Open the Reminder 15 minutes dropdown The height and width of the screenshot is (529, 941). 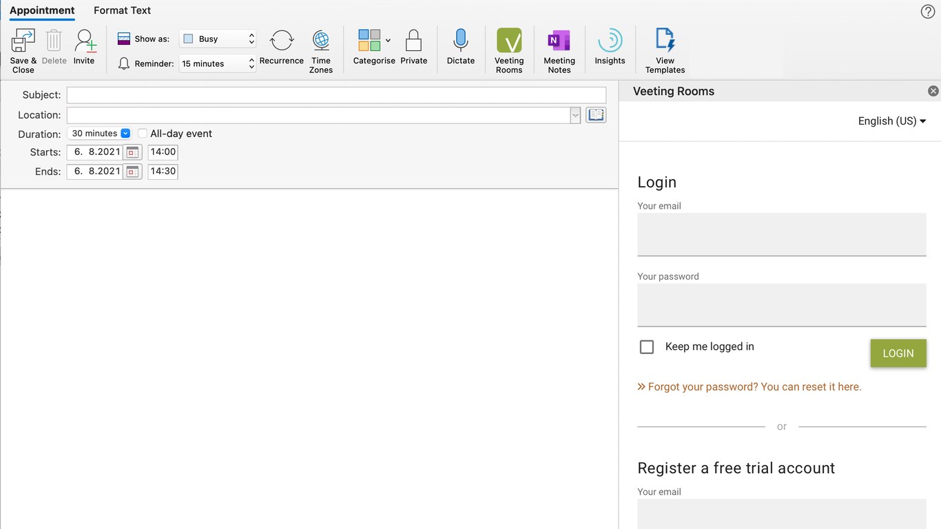click(218, 63)
